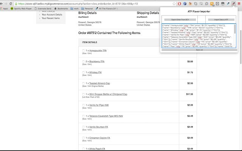
Task: Open All The Flavors DIY bookmark
Action: click(107, 9)
